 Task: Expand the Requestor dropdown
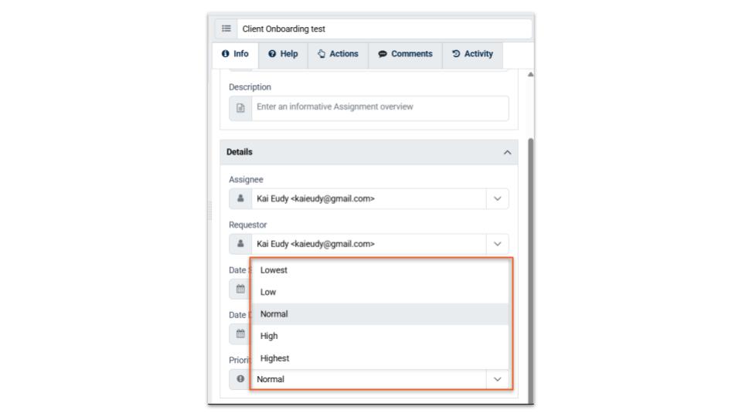[x=498, y=244]
